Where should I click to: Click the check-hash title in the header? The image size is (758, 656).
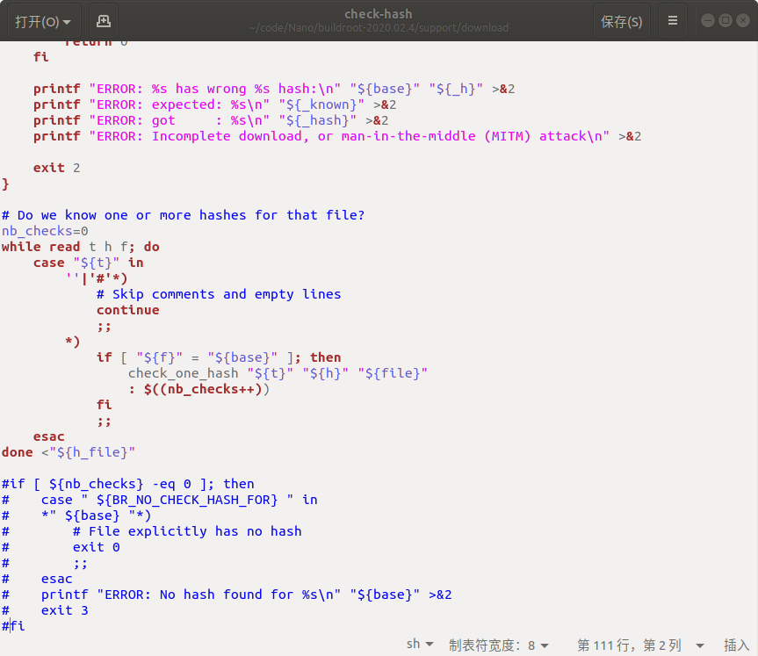pyautogui.click(x=378, y=13)
